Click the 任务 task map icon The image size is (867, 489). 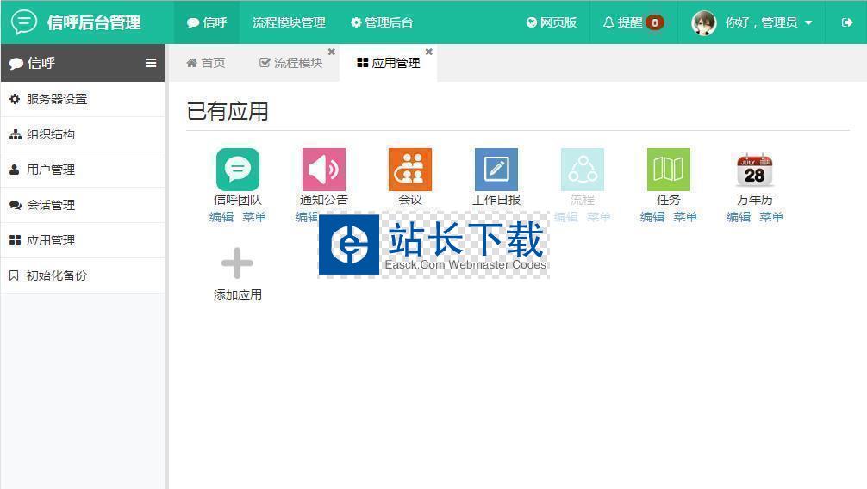click(668, 170)
